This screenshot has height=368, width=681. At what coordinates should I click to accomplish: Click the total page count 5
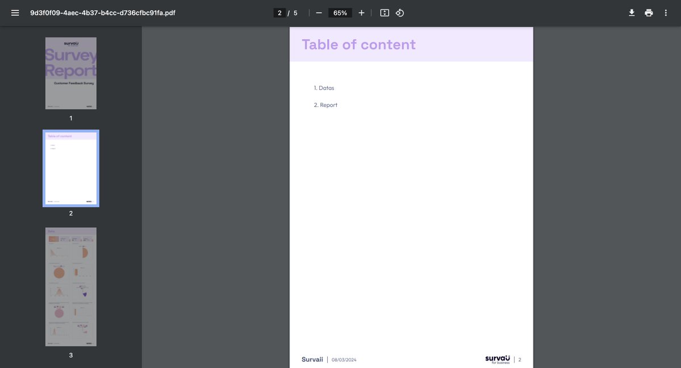click(x=295, y=13)
